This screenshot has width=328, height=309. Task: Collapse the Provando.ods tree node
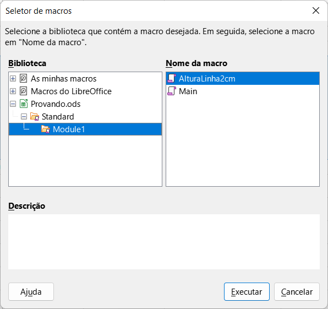tap(13, 104)
